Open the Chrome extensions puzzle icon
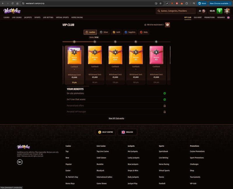This screenshot has width=233, height=189. 187,3
